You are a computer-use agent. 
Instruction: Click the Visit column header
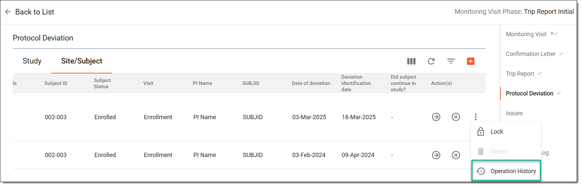[x=148, y=83]
